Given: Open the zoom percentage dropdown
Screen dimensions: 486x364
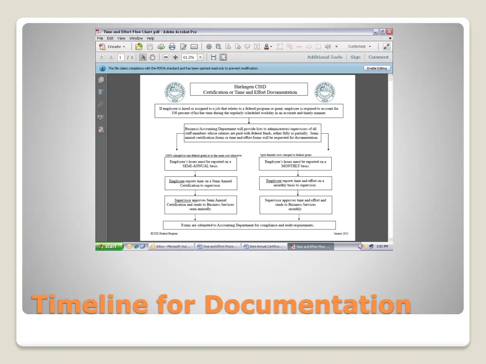Looking at the screenshot, I should pos(200,57).
